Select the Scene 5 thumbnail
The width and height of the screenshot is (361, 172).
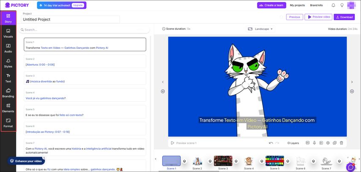click(275, 161)
